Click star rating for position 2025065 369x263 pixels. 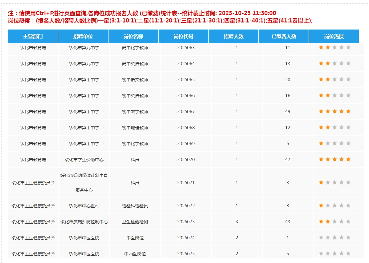334,79
